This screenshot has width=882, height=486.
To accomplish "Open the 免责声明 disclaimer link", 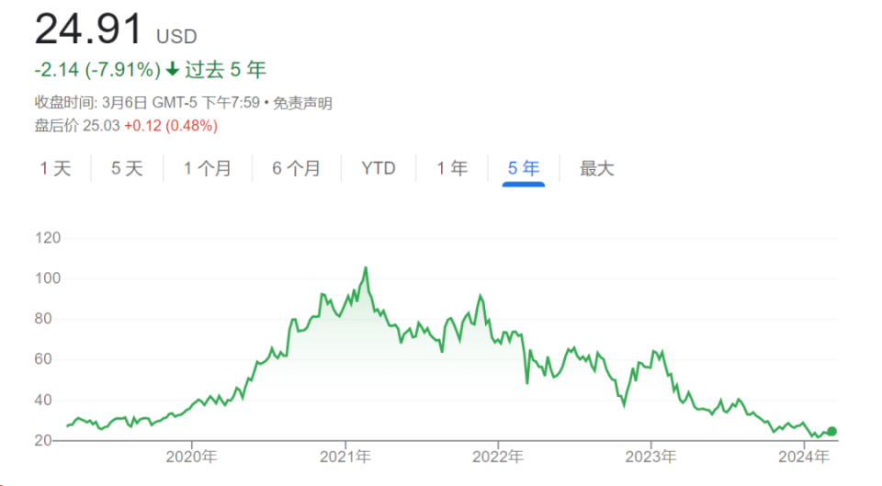I will point(302,103).
